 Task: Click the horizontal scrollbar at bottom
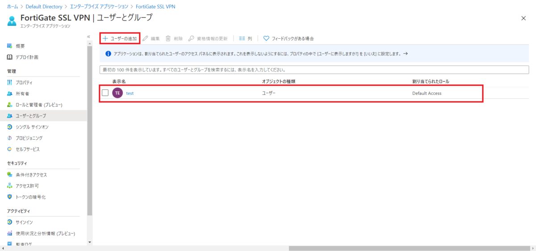[409, 248]
